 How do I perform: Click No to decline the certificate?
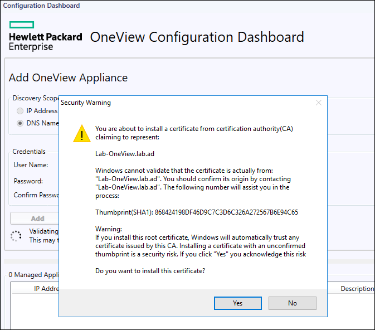pos(292,303)
